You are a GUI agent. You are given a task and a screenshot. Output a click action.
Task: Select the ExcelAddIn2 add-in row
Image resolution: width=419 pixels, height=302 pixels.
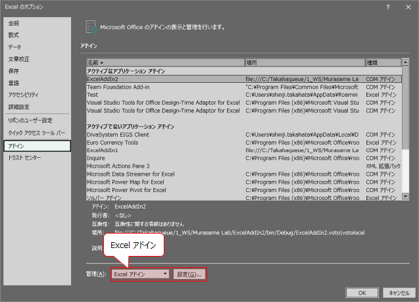(x=244, y=79)
